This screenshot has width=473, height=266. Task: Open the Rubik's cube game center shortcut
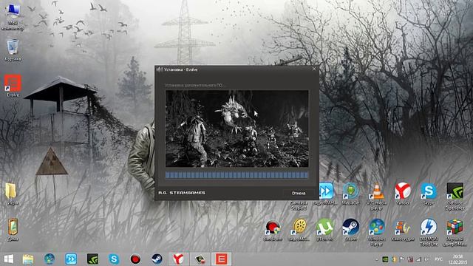point(455,232)
